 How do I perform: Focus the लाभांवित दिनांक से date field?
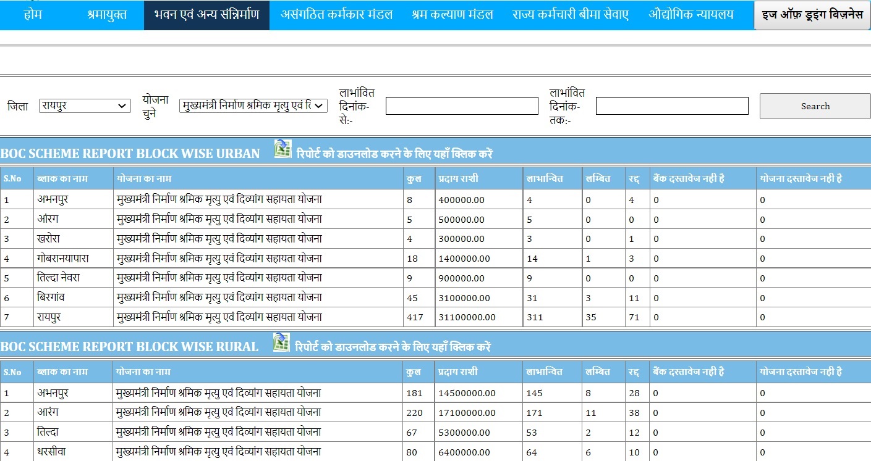[462, 106]
